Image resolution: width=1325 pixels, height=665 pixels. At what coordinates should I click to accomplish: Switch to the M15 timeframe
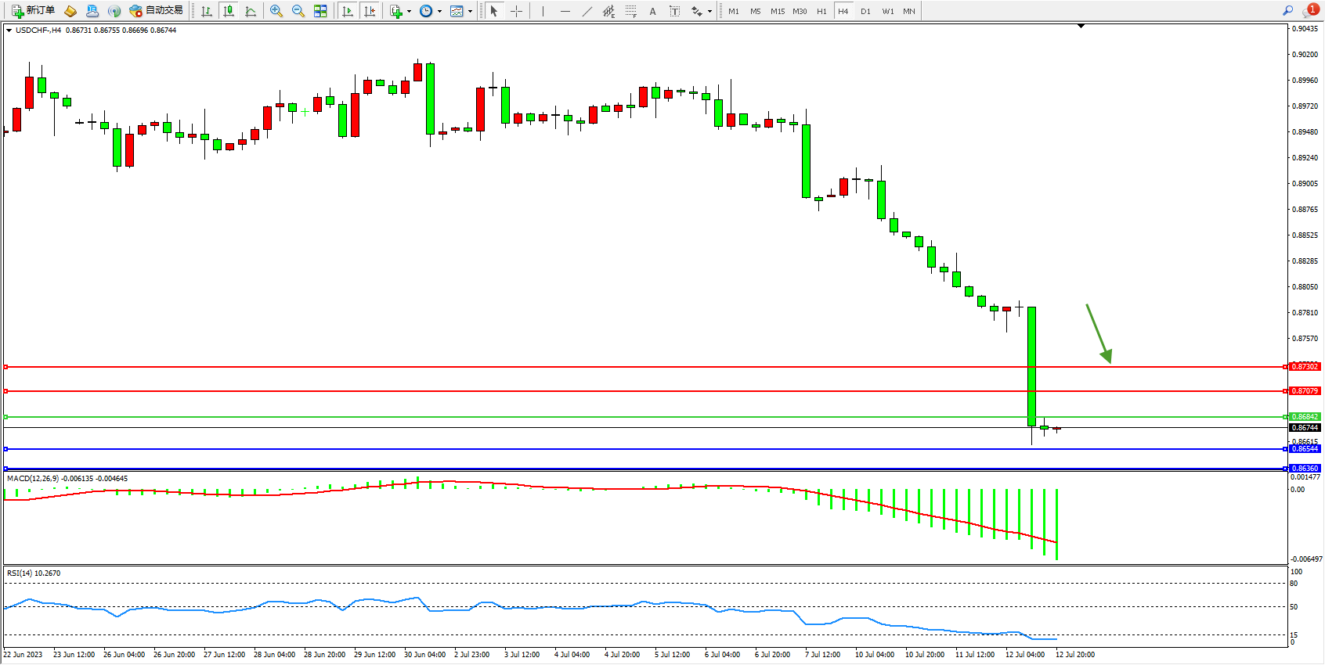click(x=777, y=11)
